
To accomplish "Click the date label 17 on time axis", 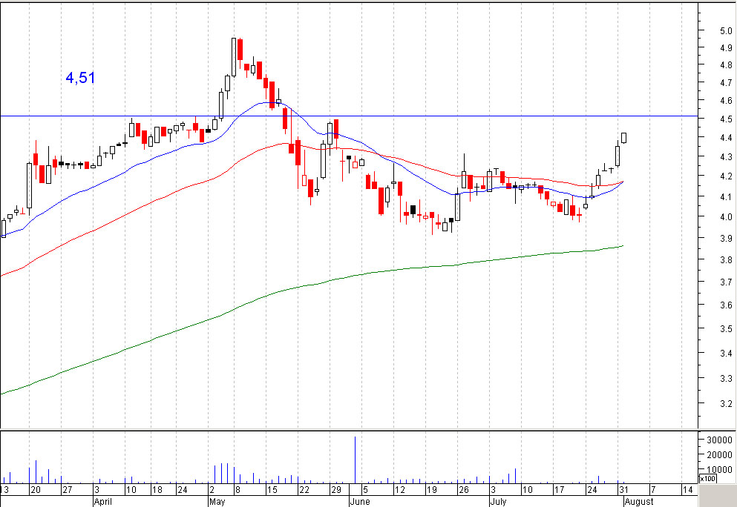I will coord(559,490).
